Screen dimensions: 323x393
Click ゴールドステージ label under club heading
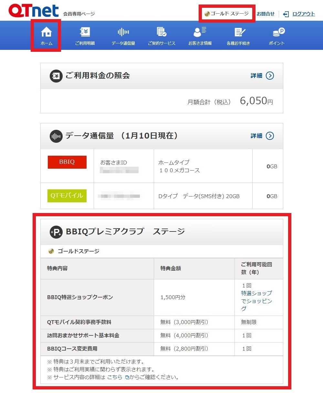pyautogui.click(x=78, y=251)
